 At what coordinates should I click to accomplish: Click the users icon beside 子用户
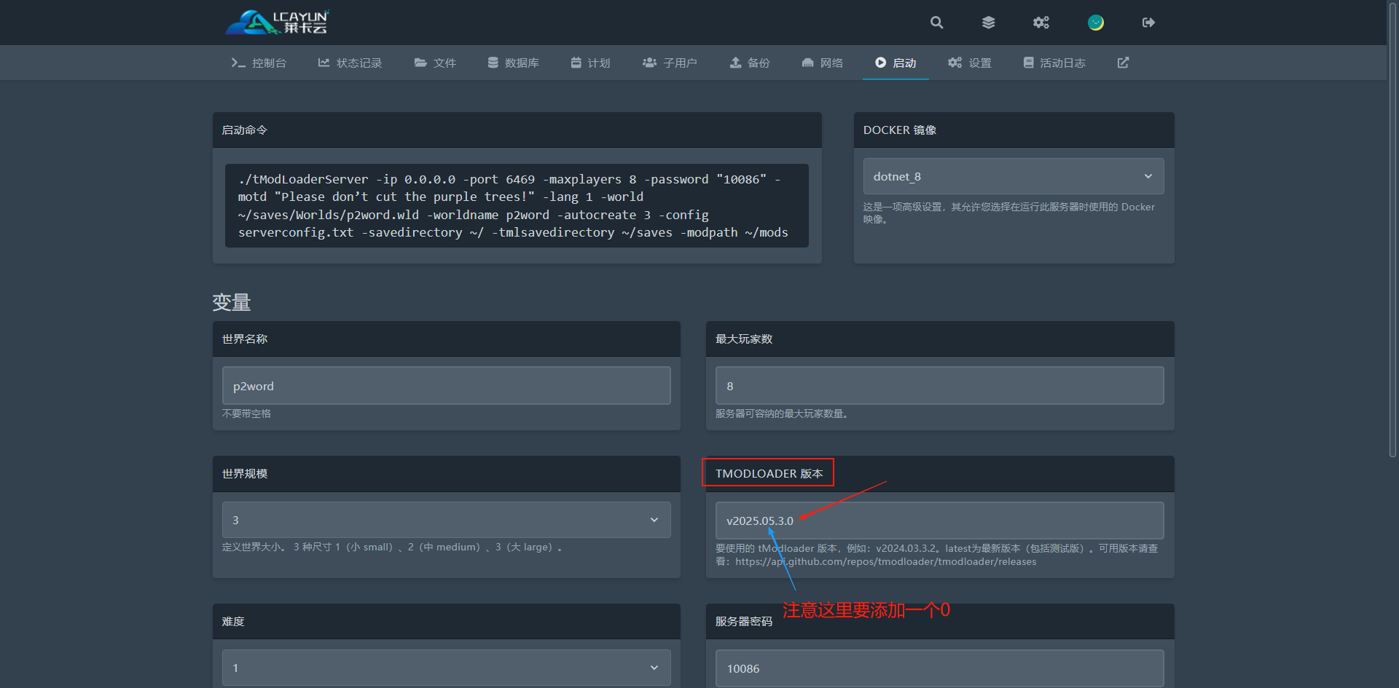(x=649, y=63)
